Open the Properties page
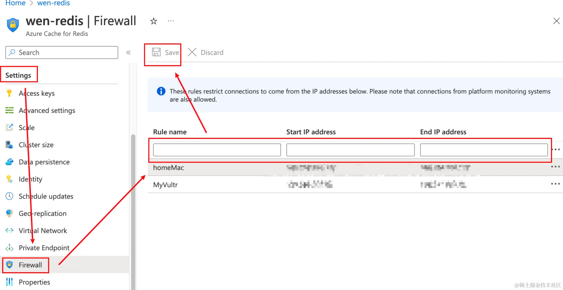 pos(34,282)
